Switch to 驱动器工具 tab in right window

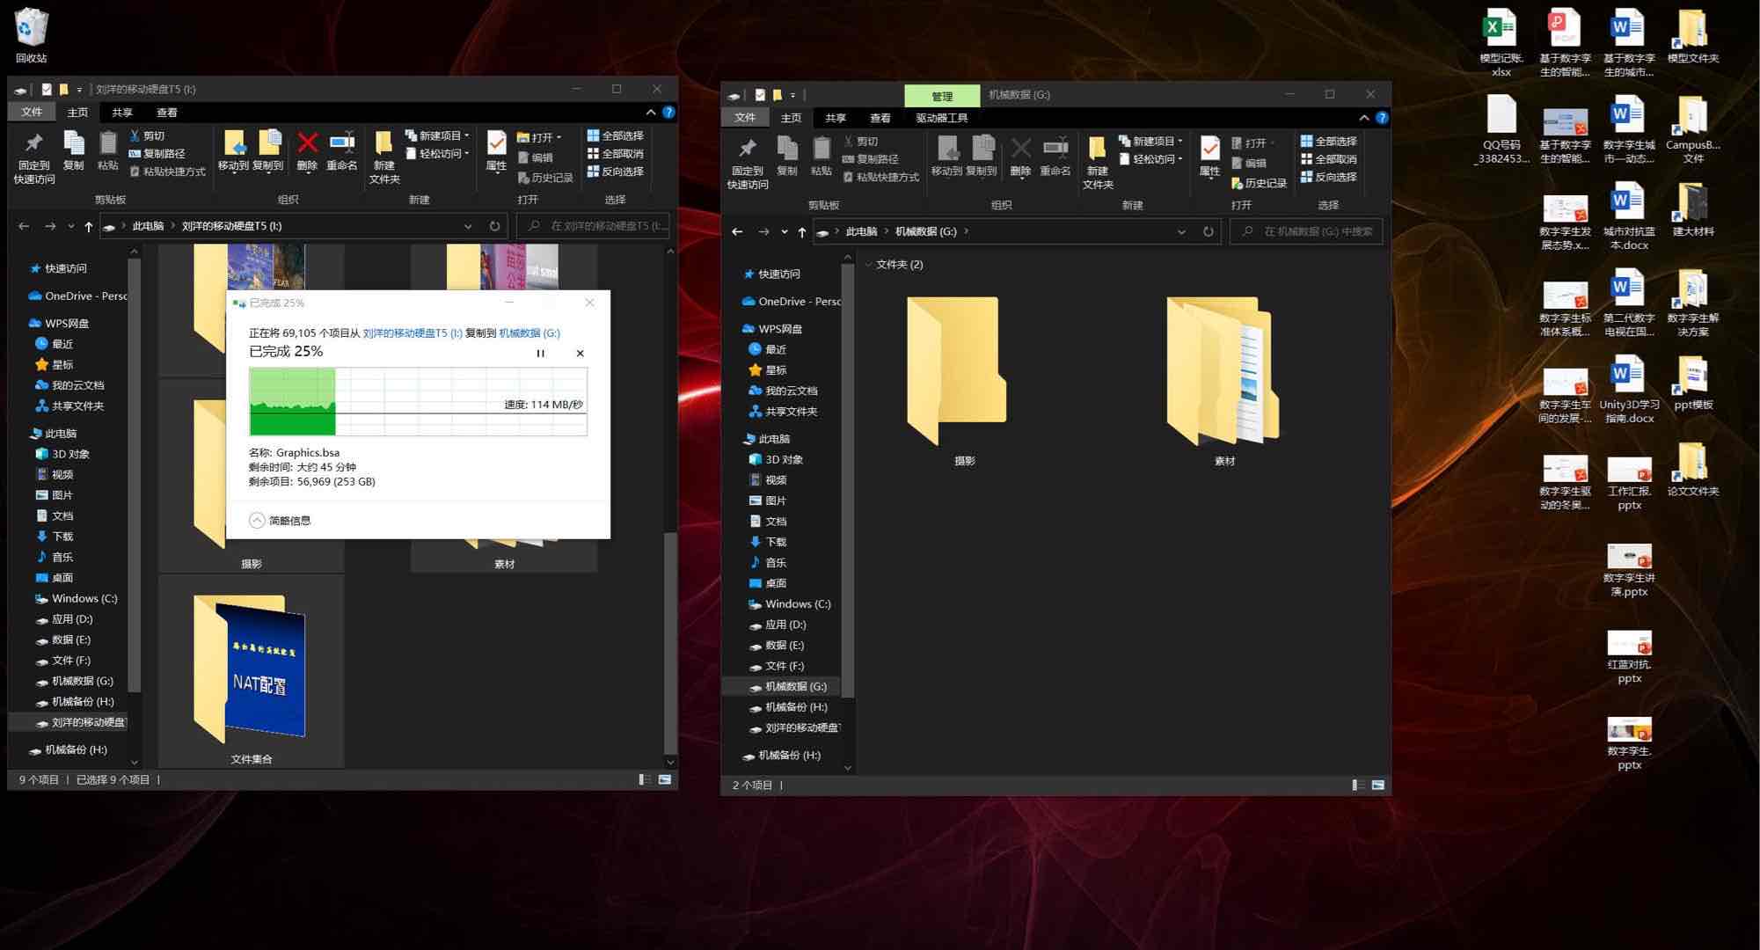[x=941, y=118]
